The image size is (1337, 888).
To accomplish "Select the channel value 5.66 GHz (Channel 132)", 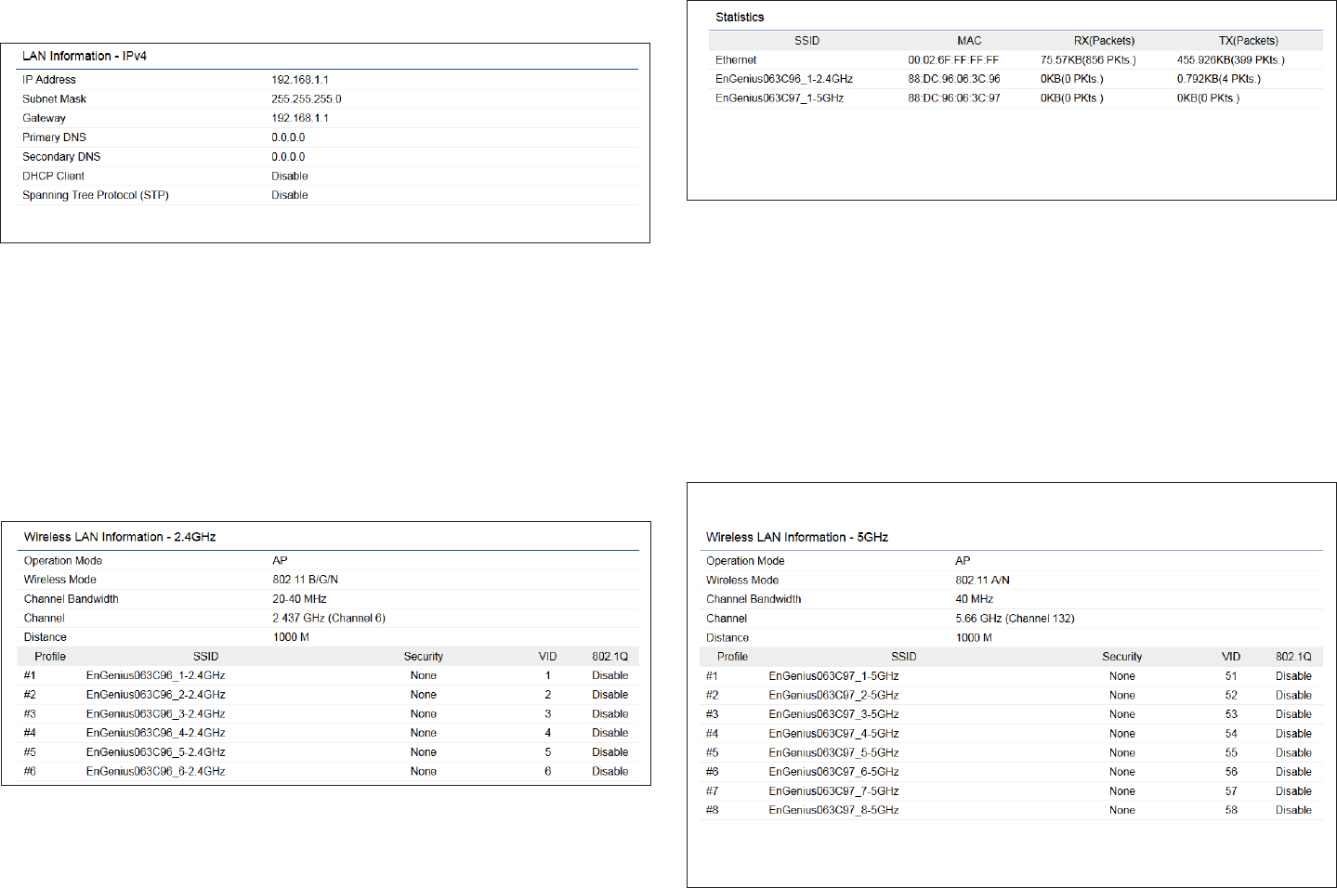I will coord(1015,619).
